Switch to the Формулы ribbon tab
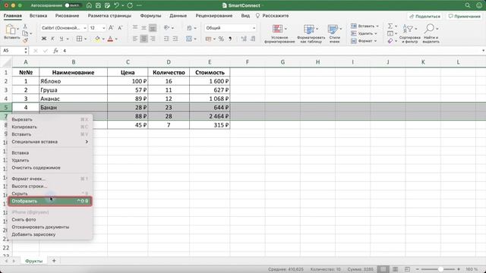Image resolution: width=486 pixels, height=273 pixels. (x=150, y=15)
